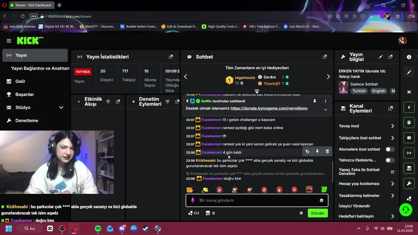Open Takipçilere özel sohbet options
Viewport: 418px width, 235px height.
pyautogui.click(x=366, y=138)
